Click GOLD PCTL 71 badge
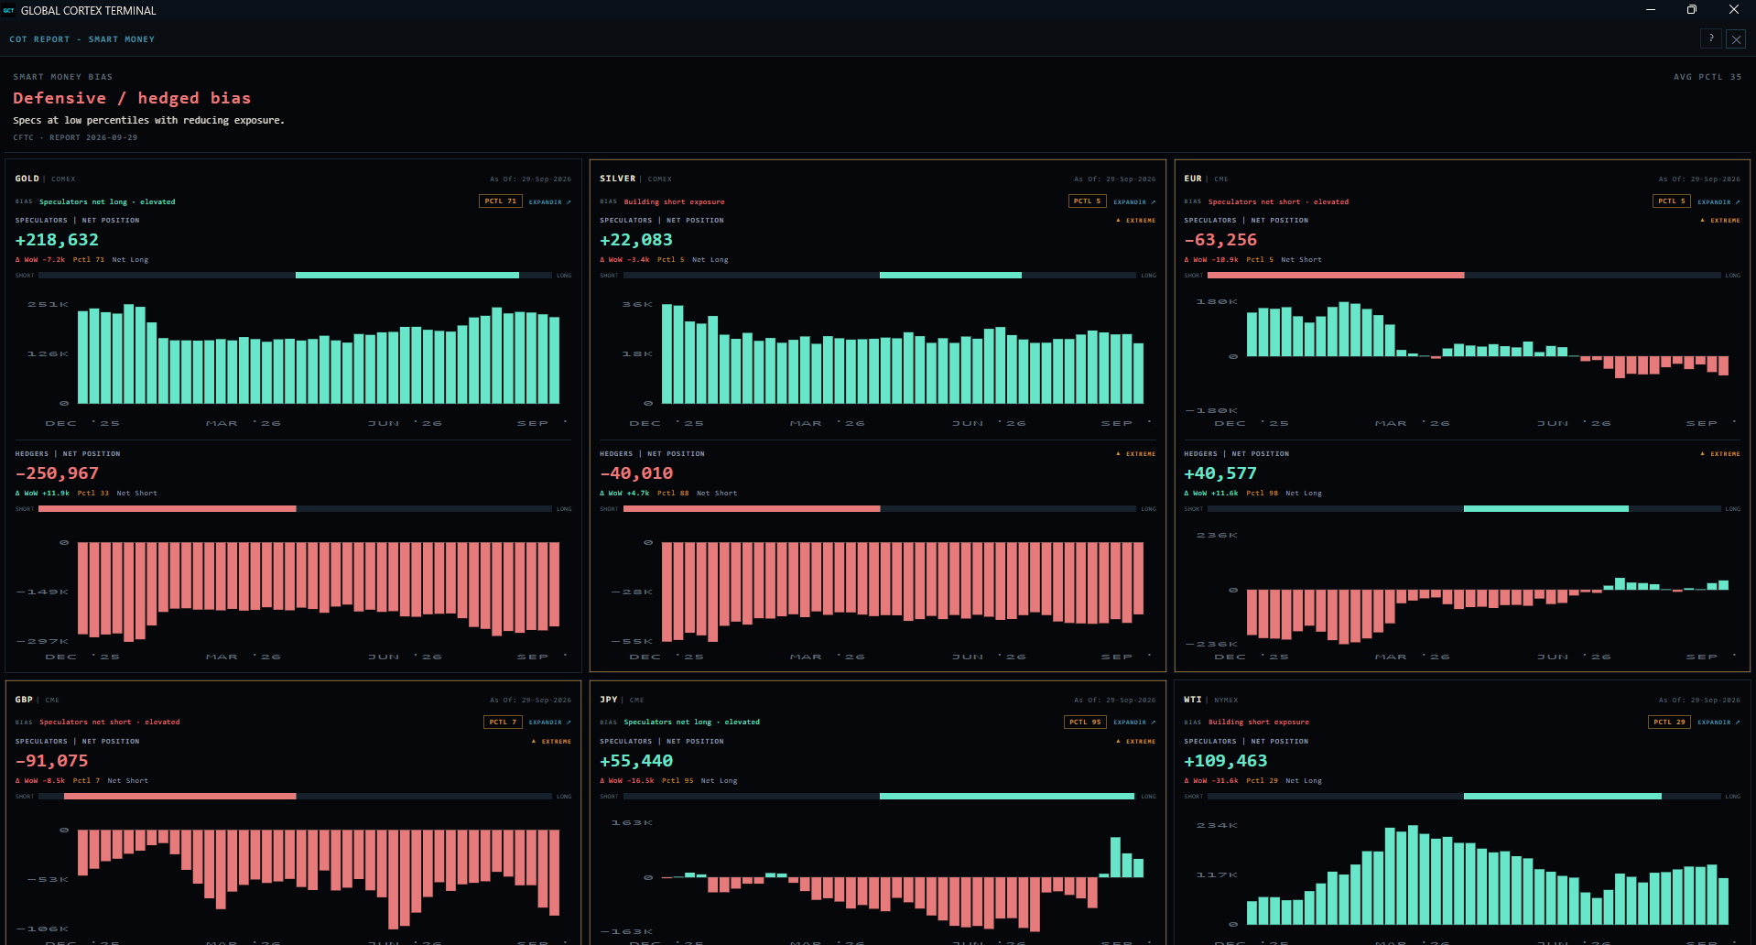Viewport: 1756px width, 945px height. click(x=501, y=201)
